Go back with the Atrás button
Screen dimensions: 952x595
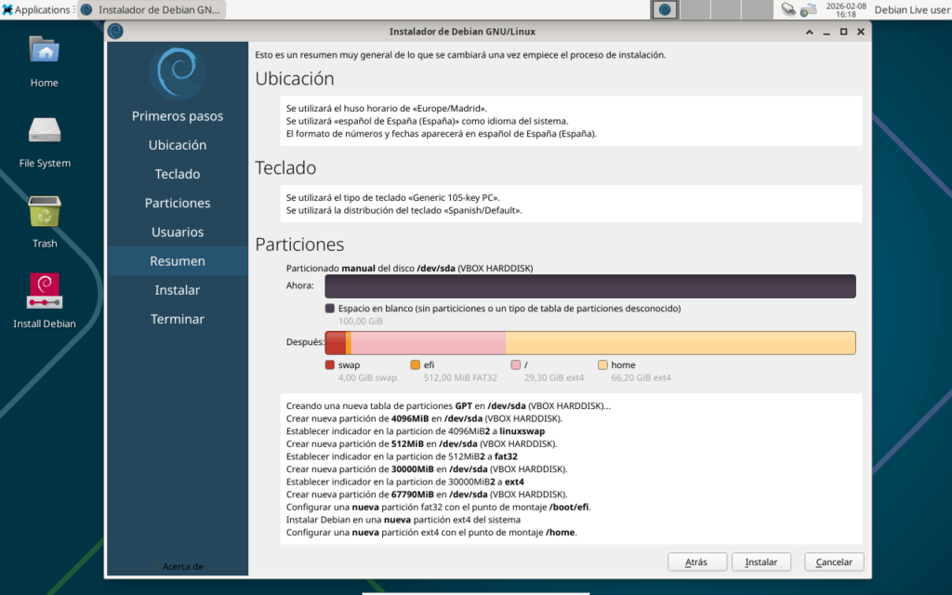point(696,562)
